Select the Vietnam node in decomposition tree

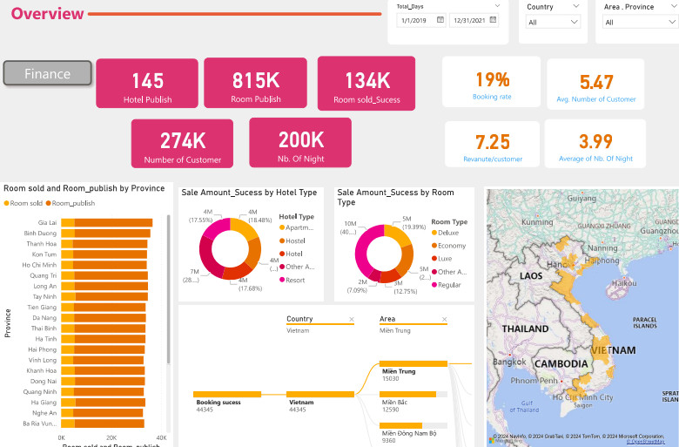[x=320, y=394]
